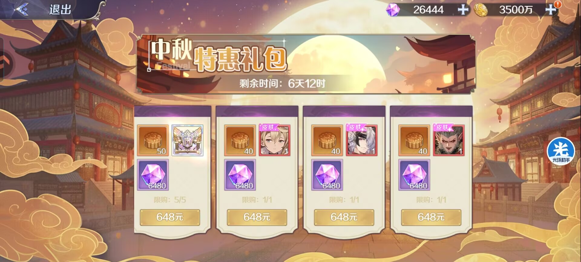581x262 pixels.
Task: Add more purple gems with plus icon
Action: point(463,10)
